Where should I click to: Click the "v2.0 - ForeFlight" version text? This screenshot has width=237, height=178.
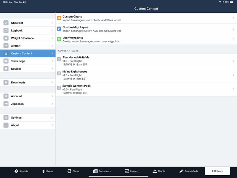point(72,90)
